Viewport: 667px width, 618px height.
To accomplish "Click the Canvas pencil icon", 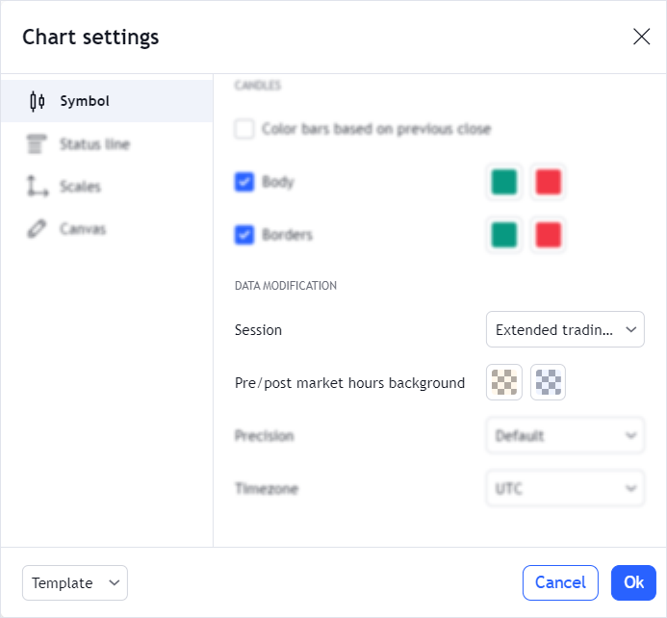I will pyautogui.click(x=38, y=229).
